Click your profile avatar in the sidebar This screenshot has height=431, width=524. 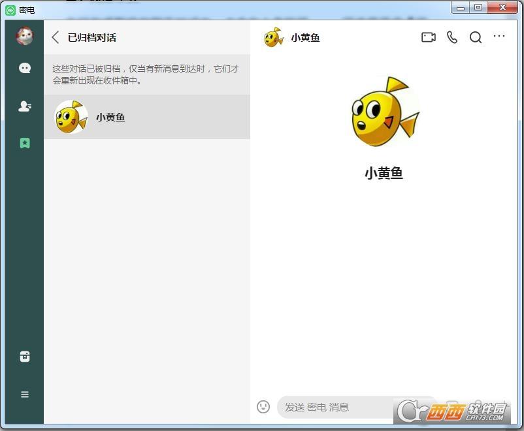point(25,36)
